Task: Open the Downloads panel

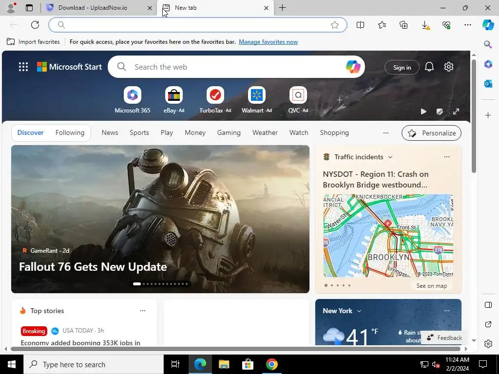Action: [425, 25]
